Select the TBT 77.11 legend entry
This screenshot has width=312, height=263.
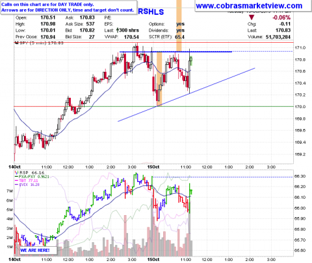point(26,181)
